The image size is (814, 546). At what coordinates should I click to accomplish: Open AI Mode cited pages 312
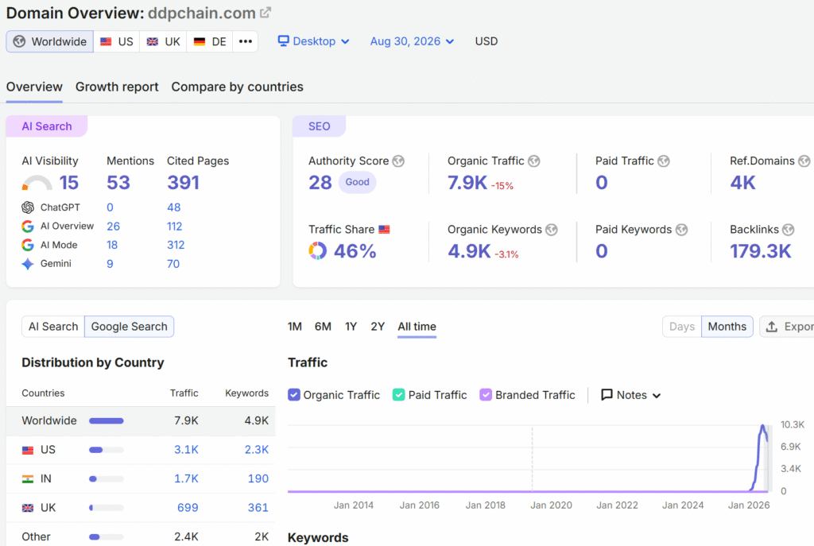176,245
